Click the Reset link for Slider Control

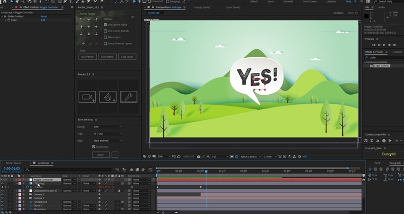tap(43, 16)
